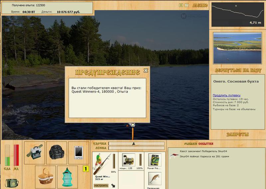266x189 pixels.
Task: Click the game time 04:30 ВТ
Action: (x=29, y=12)
